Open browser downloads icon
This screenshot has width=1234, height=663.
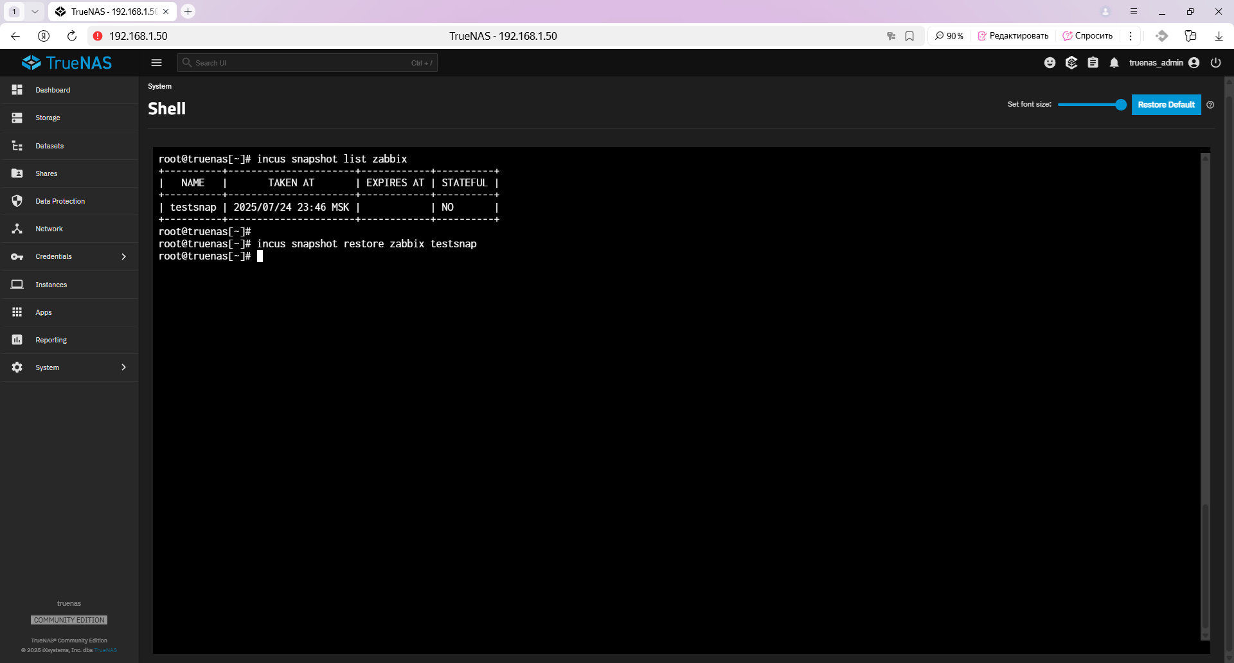pyautogui.click(x=1219, y=36)
